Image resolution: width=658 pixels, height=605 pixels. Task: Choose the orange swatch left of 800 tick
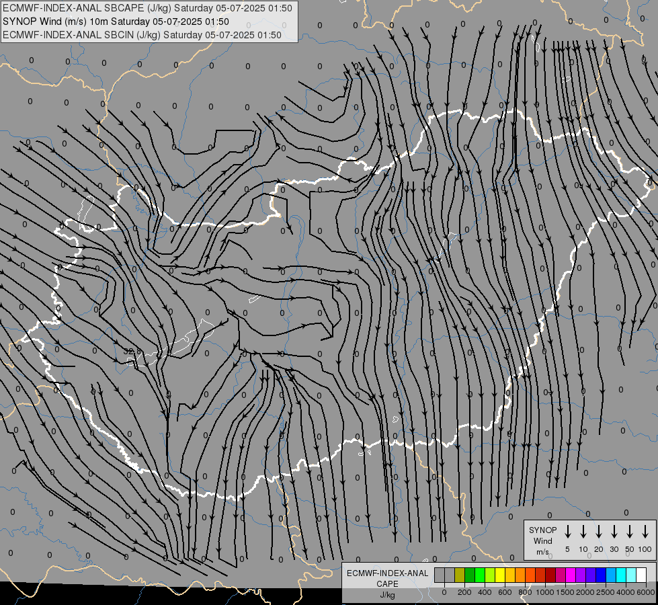pos(520,575)
